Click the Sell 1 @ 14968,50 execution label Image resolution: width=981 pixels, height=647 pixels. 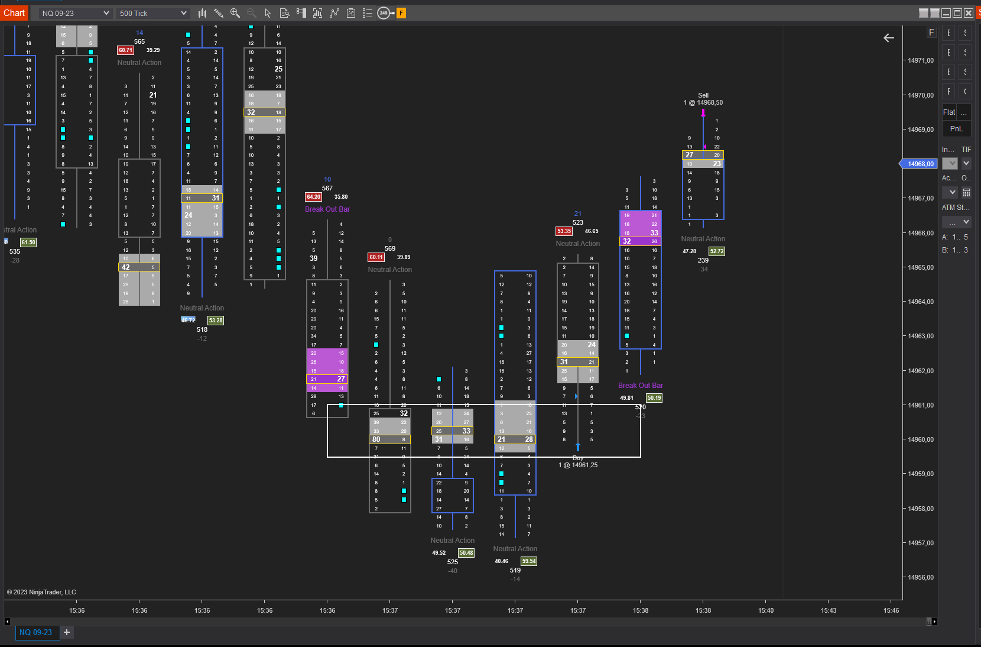[703, 99]
